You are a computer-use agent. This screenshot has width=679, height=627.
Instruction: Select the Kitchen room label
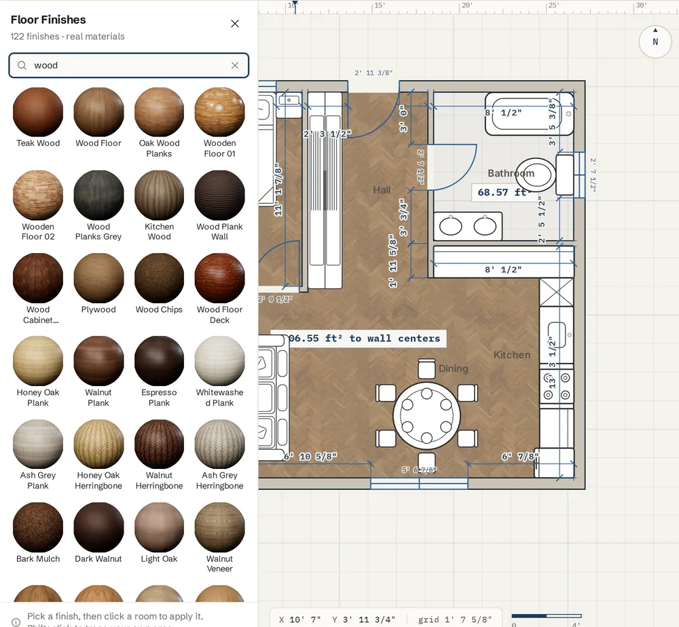(512, 355)
